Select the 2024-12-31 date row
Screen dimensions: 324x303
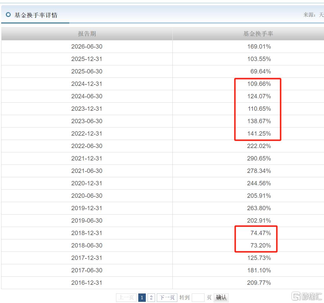click(87, 84)
